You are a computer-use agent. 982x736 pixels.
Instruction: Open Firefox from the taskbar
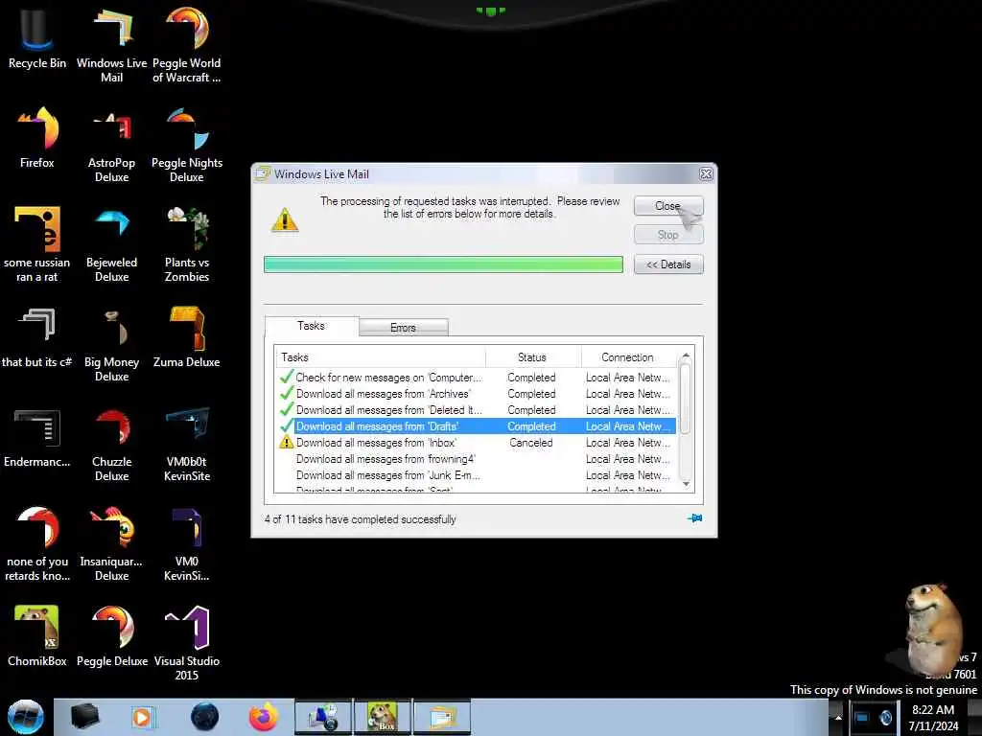point(264,717)
